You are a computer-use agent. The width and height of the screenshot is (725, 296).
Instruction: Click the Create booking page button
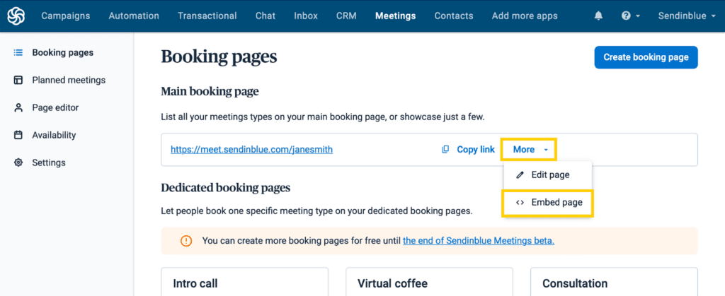(x=646, y=57)
